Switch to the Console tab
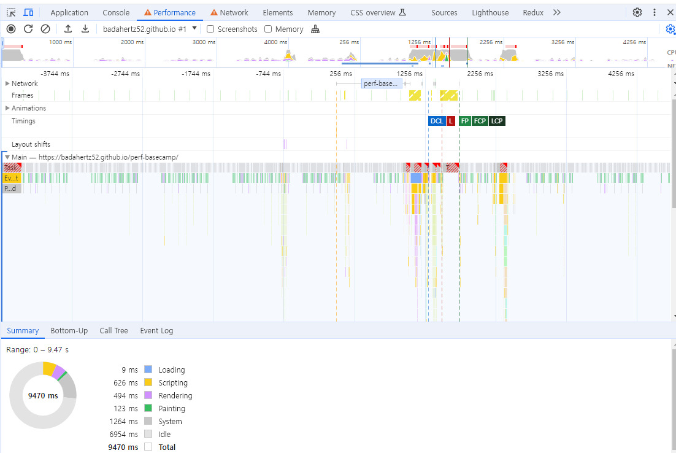Viewport: 676px width, 453px height. tap(116, 12)
